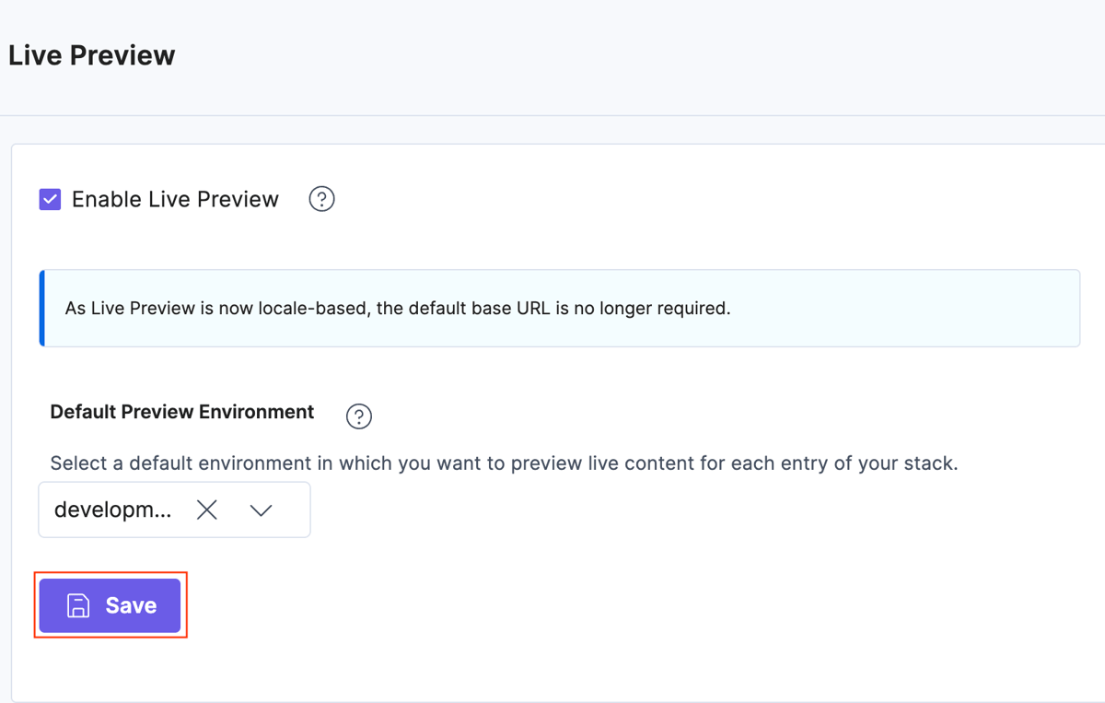
Task: Click the Save button
Action: (110, 605)
